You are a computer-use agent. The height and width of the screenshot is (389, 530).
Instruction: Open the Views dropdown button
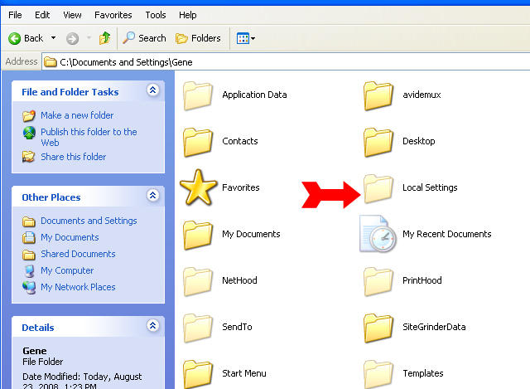(246, 38)
